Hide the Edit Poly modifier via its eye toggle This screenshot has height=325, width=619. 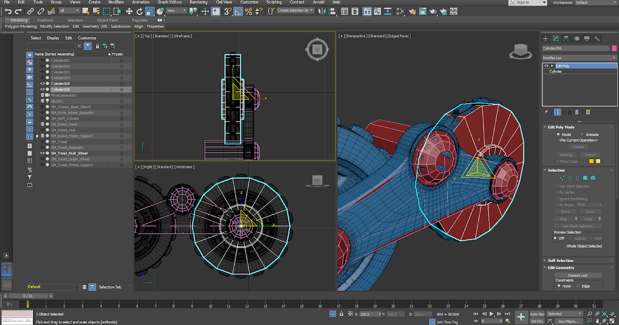[x=546, y=66]
